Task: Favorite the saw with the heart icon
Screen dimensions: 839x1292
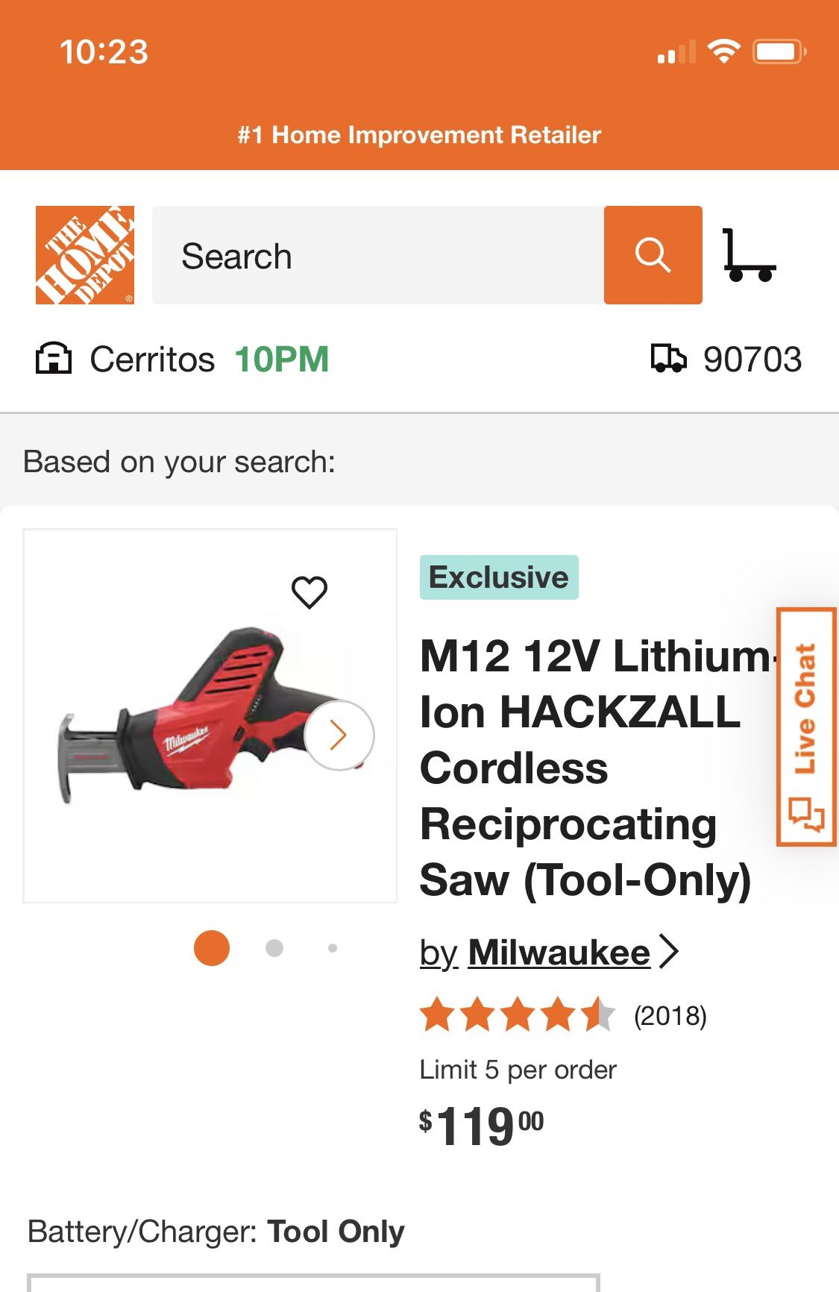Action: [x=309, y=592]
